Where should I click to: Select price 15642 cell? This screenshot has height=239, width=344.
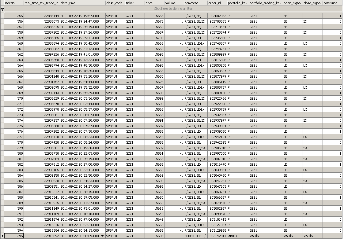coord(154,219)
